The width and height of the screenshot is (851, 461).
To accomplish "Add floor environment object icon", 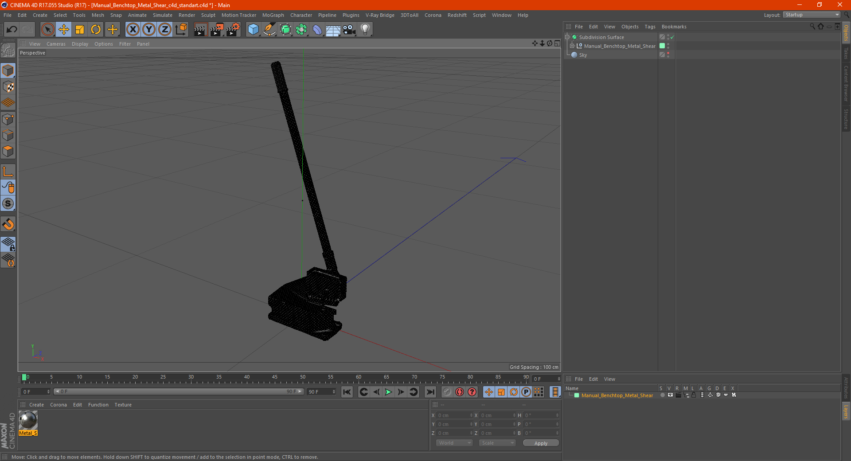I will tap(333, 29).
